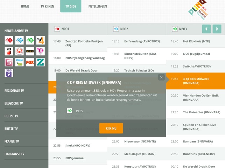Select The Dateables (BNNVARA) program
The height and width of the screenshot is (168, 225).
[x=196, y=112]
